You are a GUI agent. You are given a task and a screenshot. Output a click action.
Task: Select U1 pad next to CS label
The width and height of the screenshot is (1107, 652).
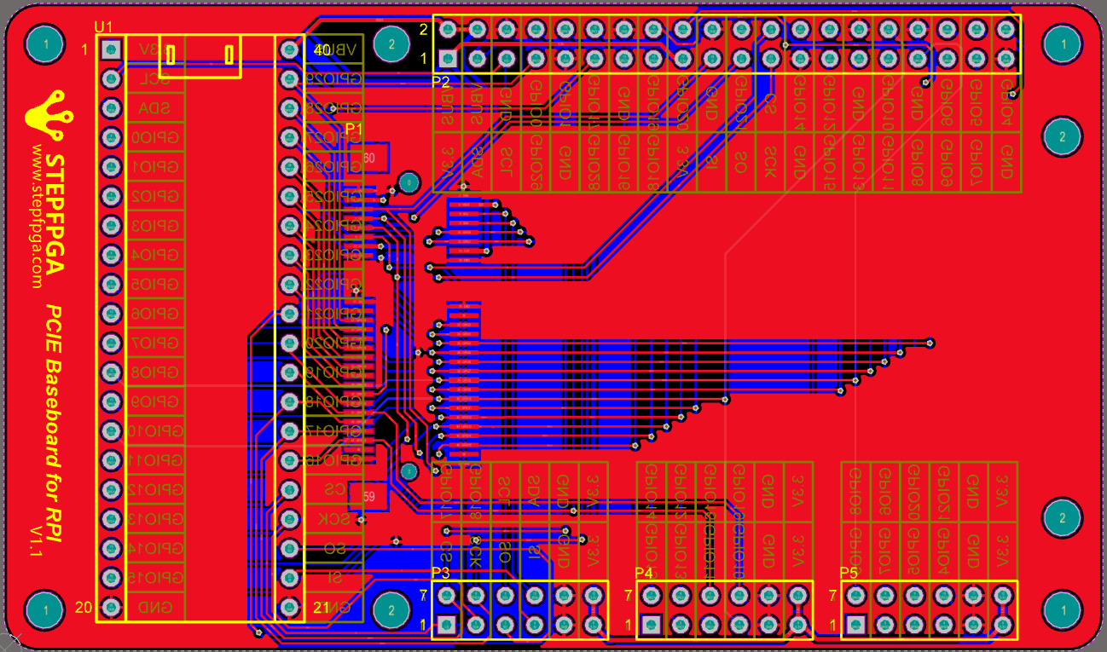(290, 490)
